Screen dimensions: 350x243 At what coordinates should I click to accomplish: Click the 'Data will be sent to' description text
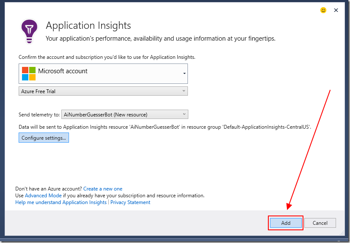pos(165,127)
